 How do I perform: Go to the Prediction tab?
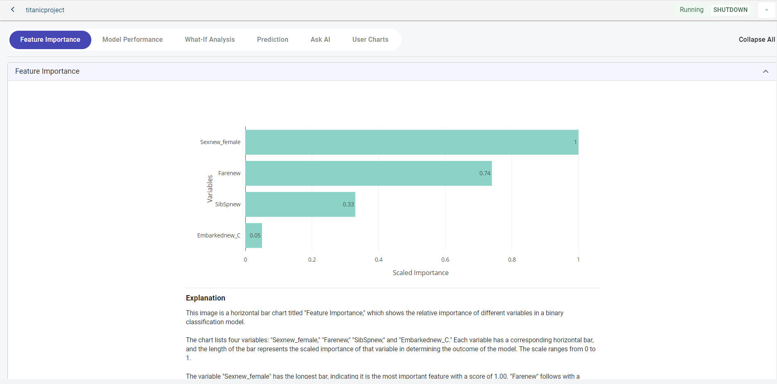[x=272, y=40]
